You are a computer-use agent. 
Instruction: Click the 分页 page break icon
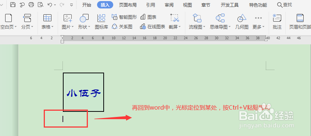point(27,18)
